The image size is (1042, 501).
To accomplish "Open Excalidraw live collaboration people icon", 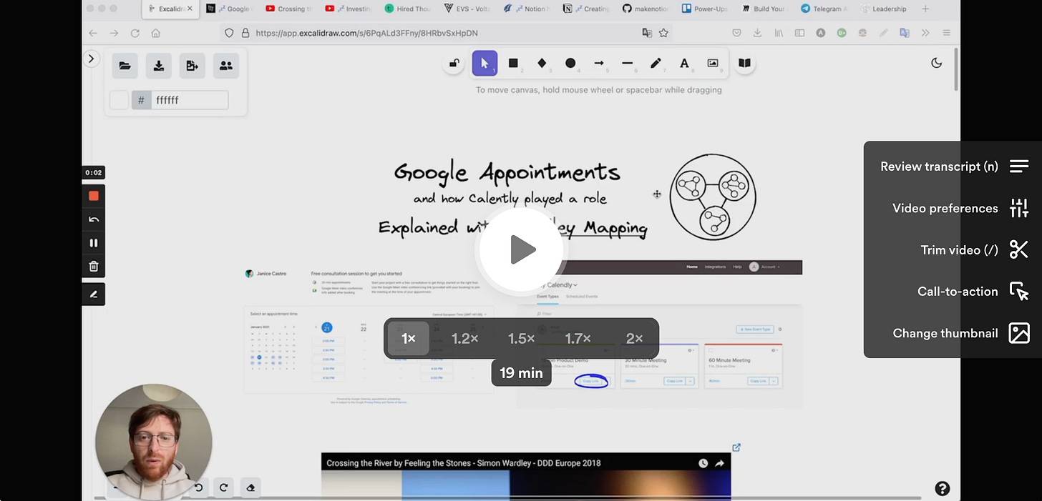I will tap(226, 66).
